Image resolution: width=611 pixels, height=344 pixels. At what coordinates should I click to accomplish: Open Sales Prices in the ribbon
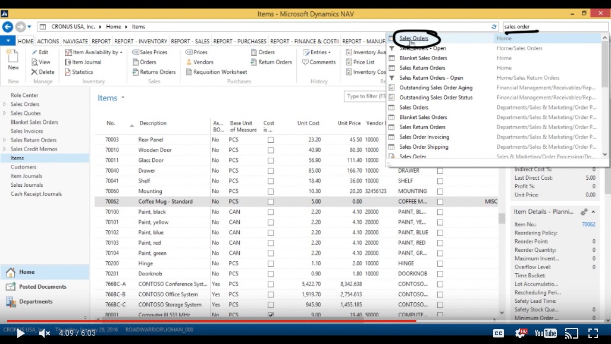[150, 52]
